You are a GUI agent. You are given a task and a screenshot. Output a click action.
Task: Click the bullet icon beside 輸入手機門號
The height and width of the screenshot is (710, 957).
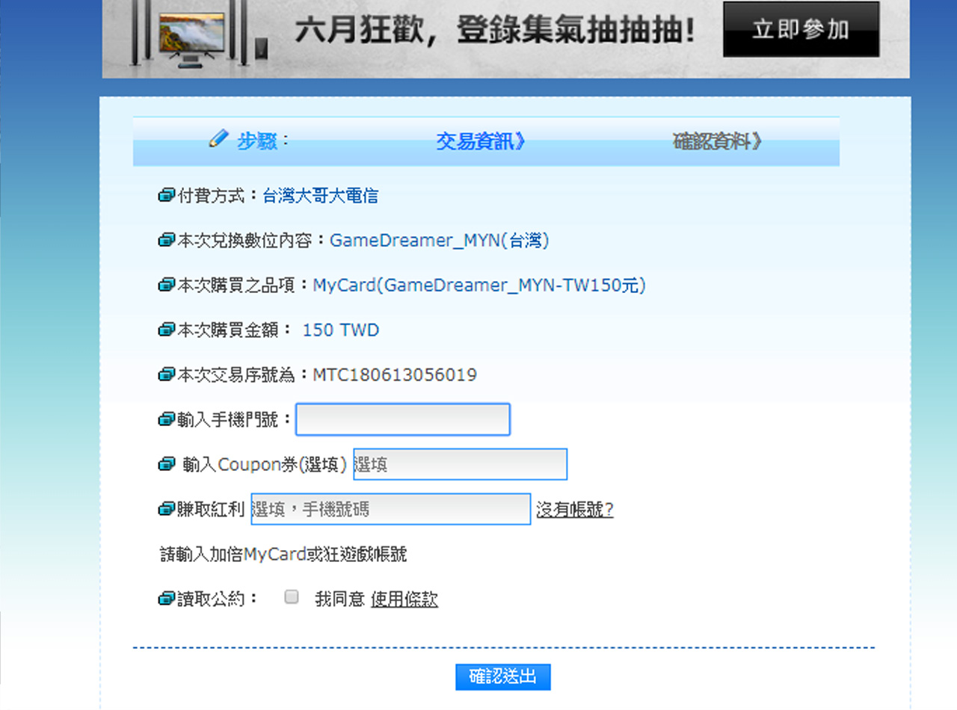click(166, 420)
